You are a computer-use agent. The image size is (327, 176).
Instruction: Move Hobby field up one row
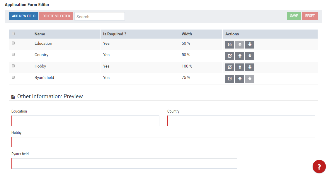(x=240, y=67)
